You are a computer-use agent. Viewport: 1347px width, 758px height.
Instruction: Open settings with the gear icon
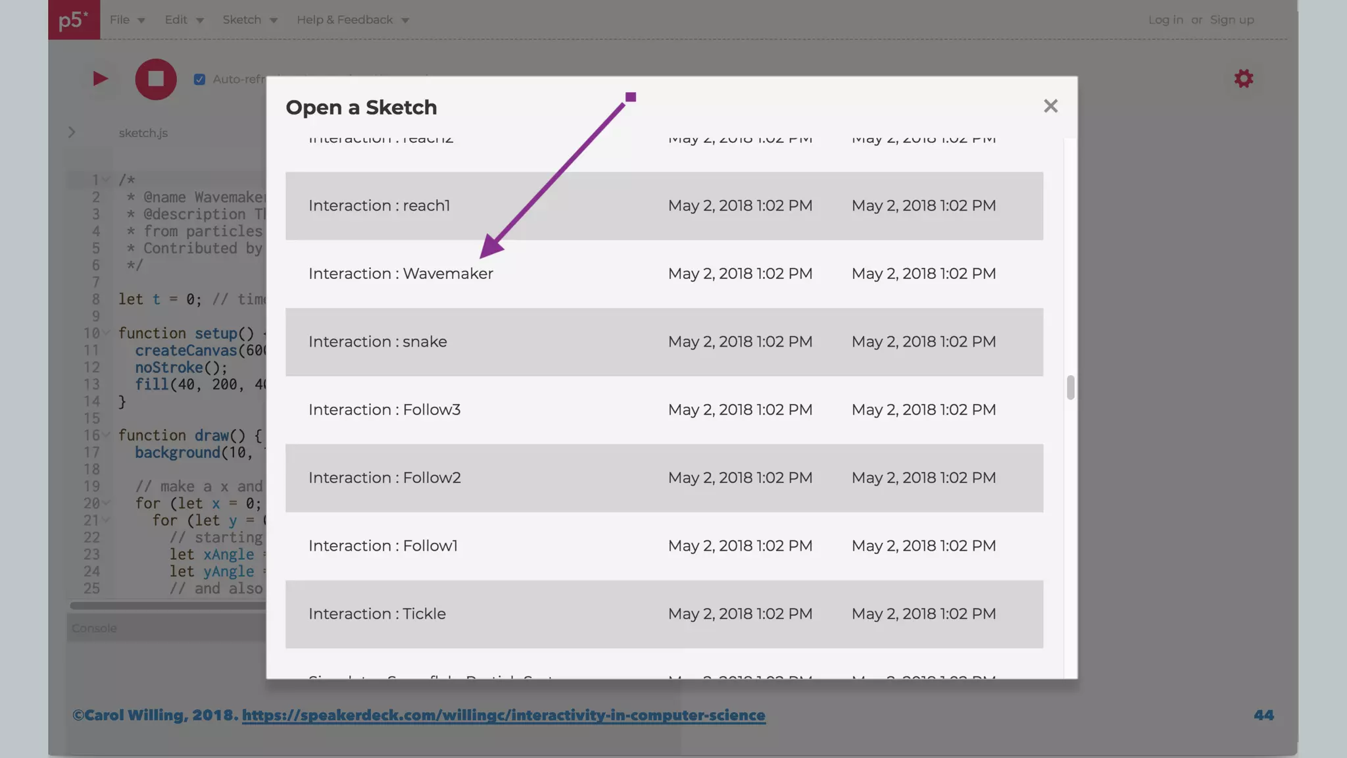tap(1243, 79)
